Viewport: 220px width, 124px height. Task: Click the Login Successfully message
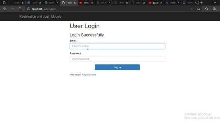pos(87,35)
